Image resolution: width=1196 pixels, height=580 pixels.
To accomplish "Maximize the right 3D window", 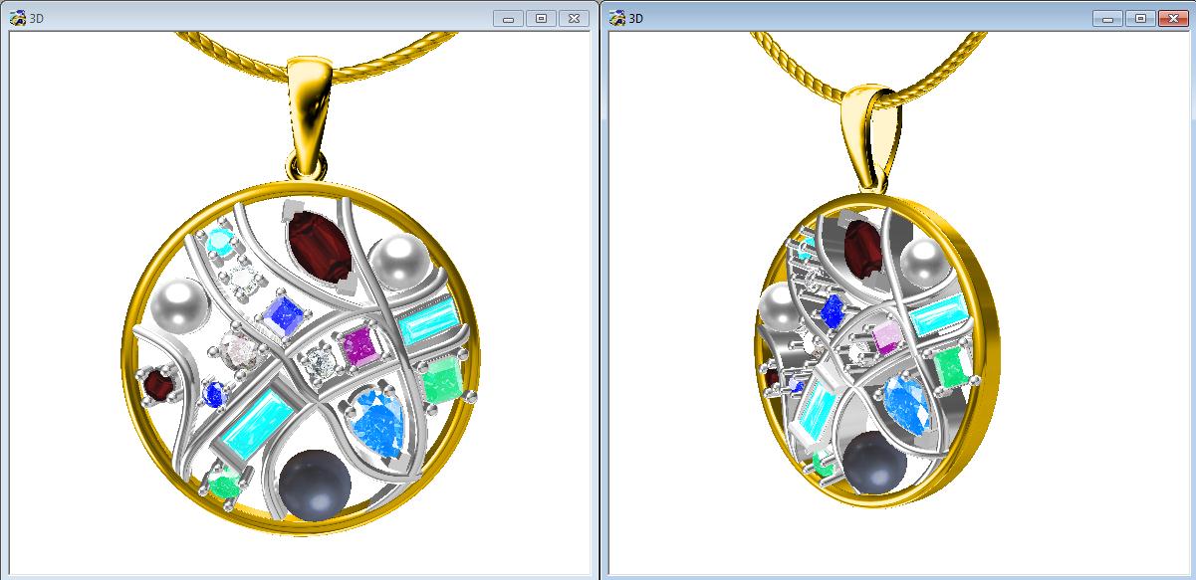I will tap(1140, 18).
